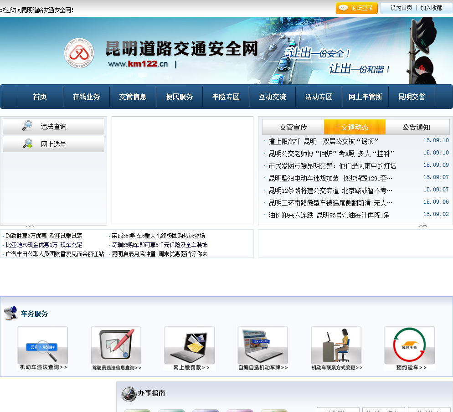
Task: Switch to 交通动态 tab
Action: [x=355, y=127]
